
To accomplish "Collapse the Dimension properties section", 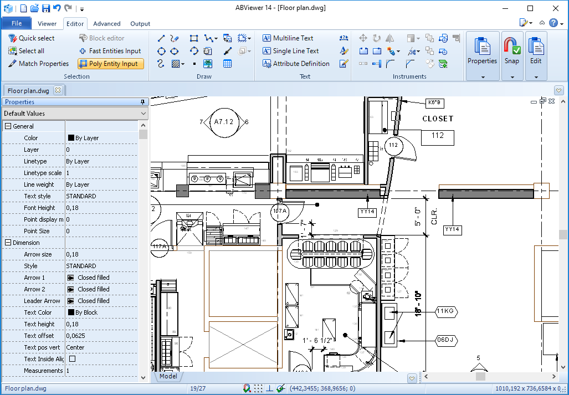I will click(x=8, y=243).
